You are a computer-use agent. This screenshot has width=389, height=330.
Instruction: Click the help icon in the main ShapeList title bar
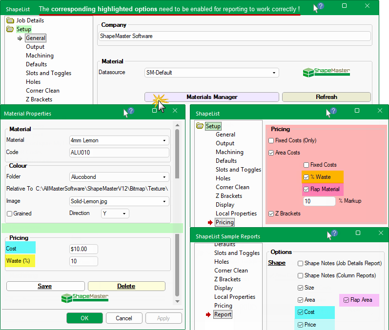click(x=320, y=7)
